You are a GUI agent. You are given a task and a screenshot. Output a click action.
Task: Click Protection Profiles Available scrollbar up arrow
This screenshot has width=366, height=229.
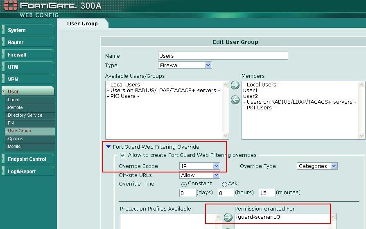218,217
